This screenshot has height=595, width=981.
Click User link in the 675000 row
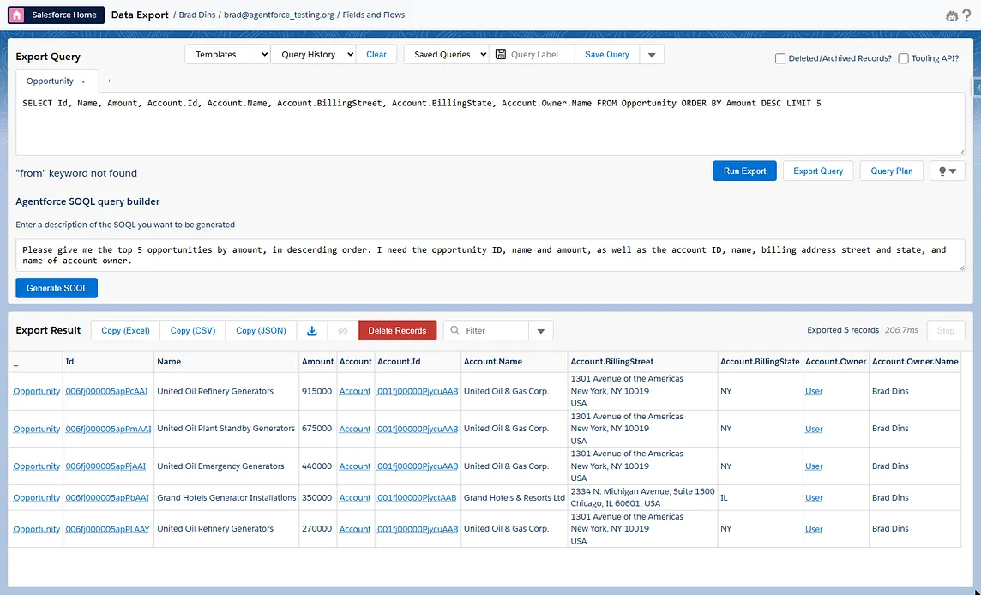point(814,429)
